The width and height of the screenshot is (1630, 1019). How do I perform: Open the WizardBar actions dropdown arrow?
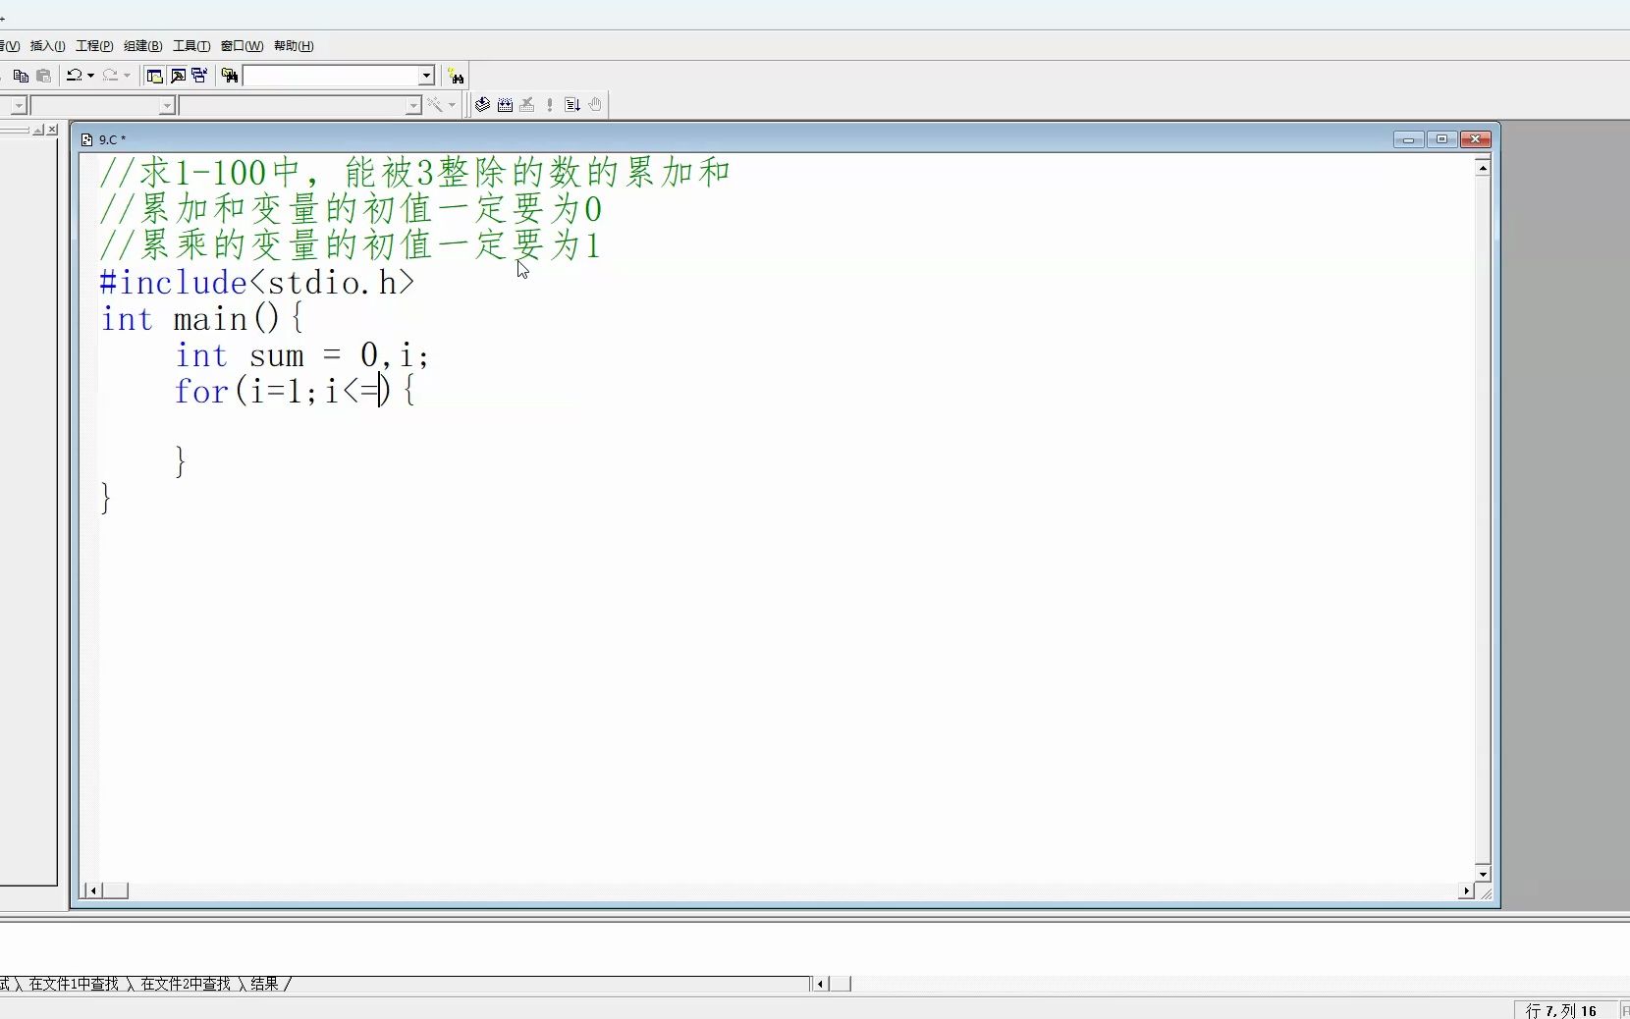coord(452,105)
